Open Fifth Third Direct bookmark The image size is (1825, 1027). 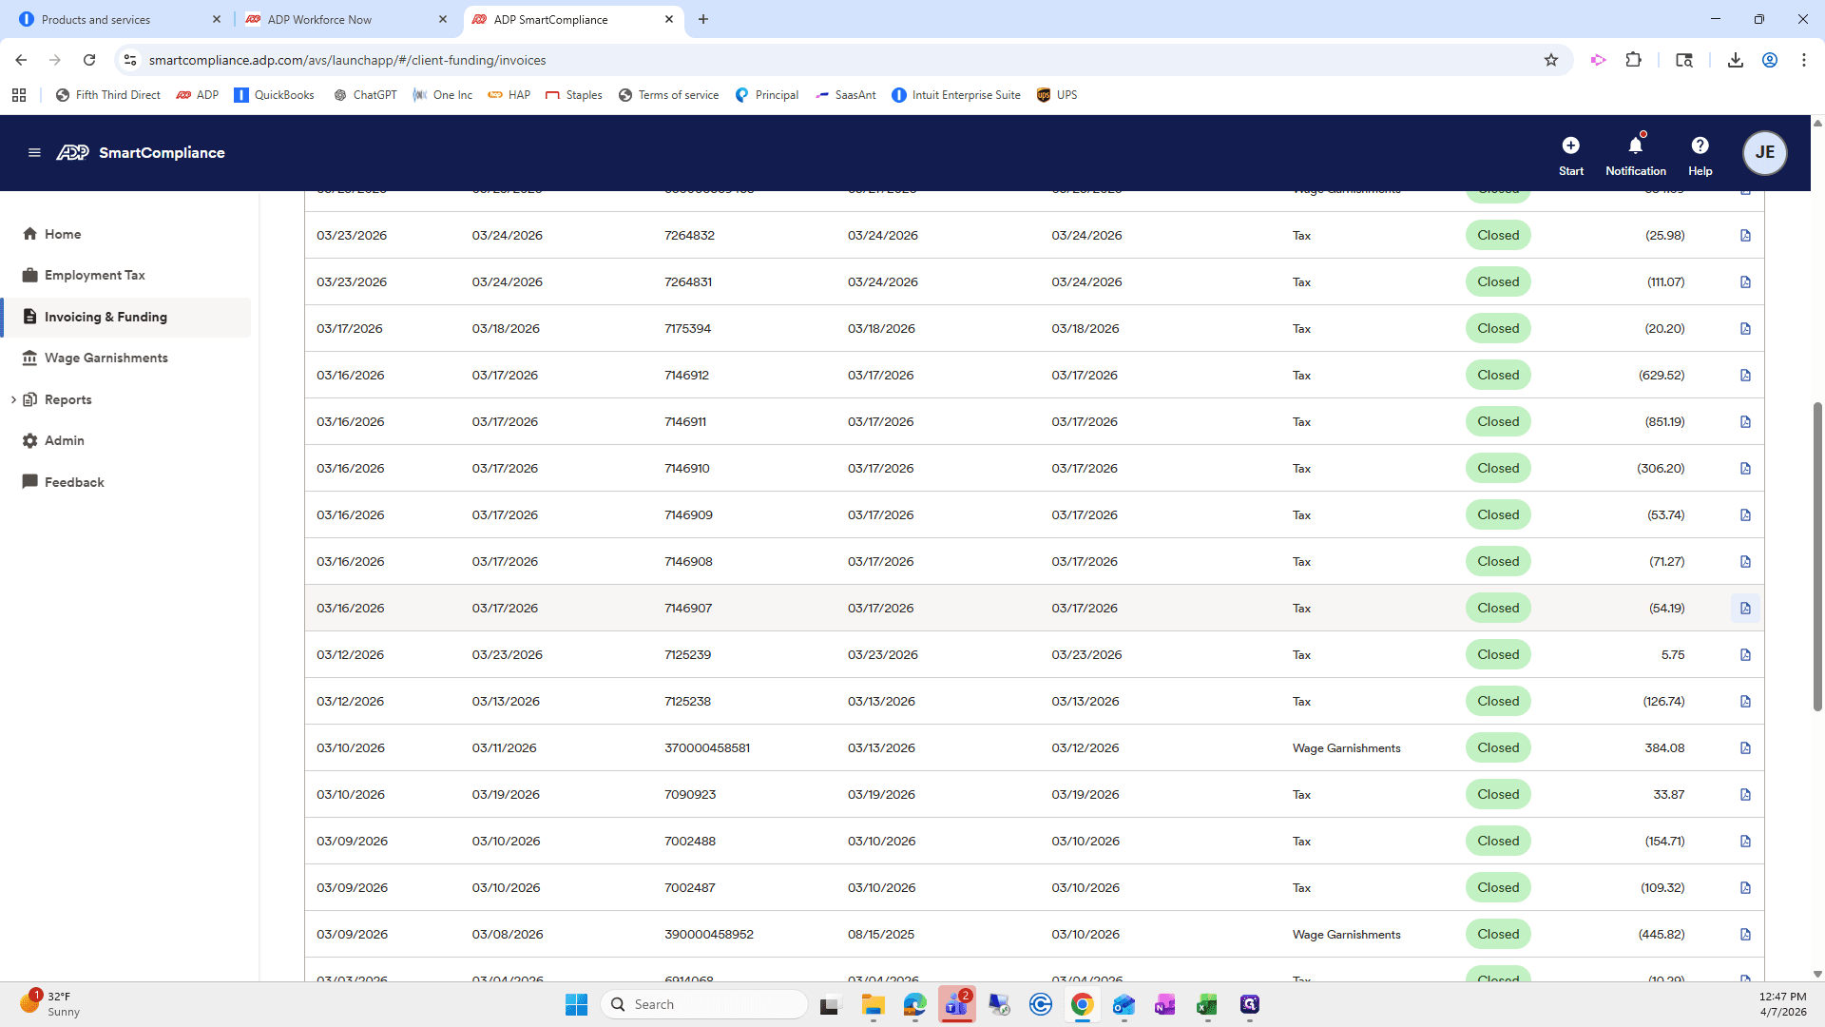click(x=108, y=95)
